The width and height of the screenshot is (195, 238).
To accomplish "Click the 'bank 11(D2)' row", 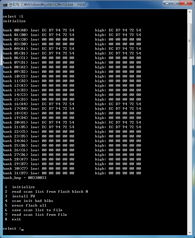I will [x=72, y=81].
